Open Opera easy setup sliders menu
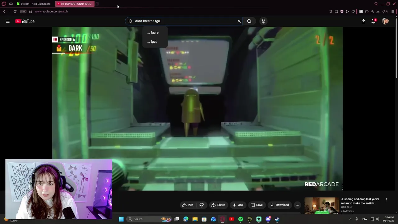The width and height of the screenshot is (398, 224). (393, 12)
